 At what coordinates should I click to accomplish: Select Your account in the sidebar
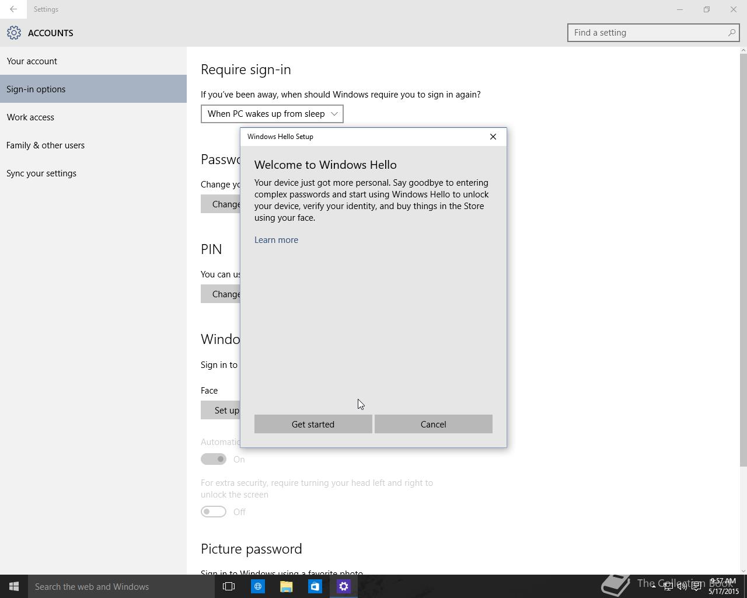click(x=93, y=61)
